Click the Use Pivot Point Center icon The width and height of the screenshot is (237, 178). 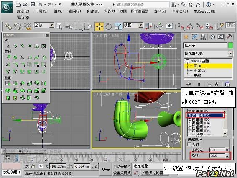(148, 26)
